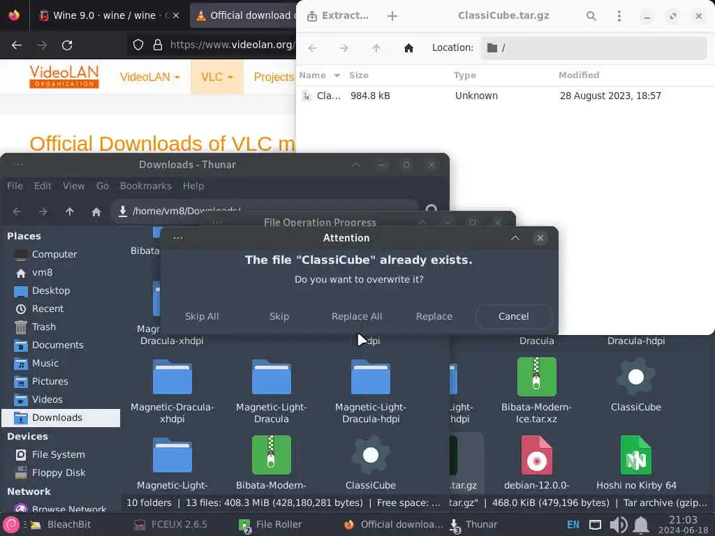Open Music in Thunar sidebar
715x536 pixels.
tap(60, 363)
